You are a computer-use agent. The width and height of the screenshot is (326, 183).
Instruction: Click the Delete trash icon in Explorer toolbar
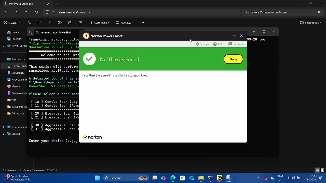[80, 23]
